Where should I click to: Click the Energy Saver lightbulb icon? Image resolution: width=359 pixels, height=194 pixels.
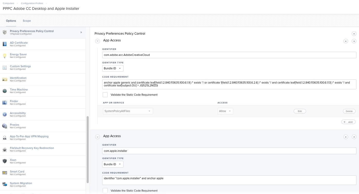(x=5, y=56)
